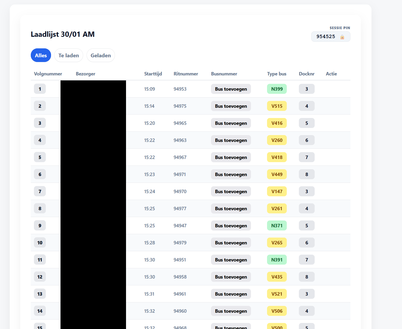402x329 pixels.
Task: Click the "Starttijd" column header
Action: pyautogui.click(x=153, y=74)
